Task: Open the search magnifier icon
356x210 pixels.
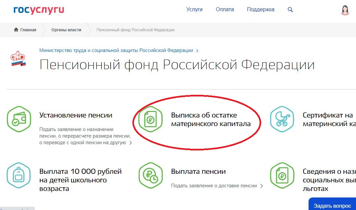Action: coord(290,10)
